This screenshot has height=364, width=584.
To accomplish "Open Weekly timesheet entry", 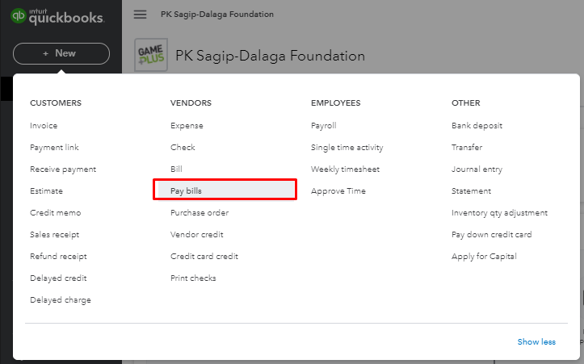I will coord(345,169).
